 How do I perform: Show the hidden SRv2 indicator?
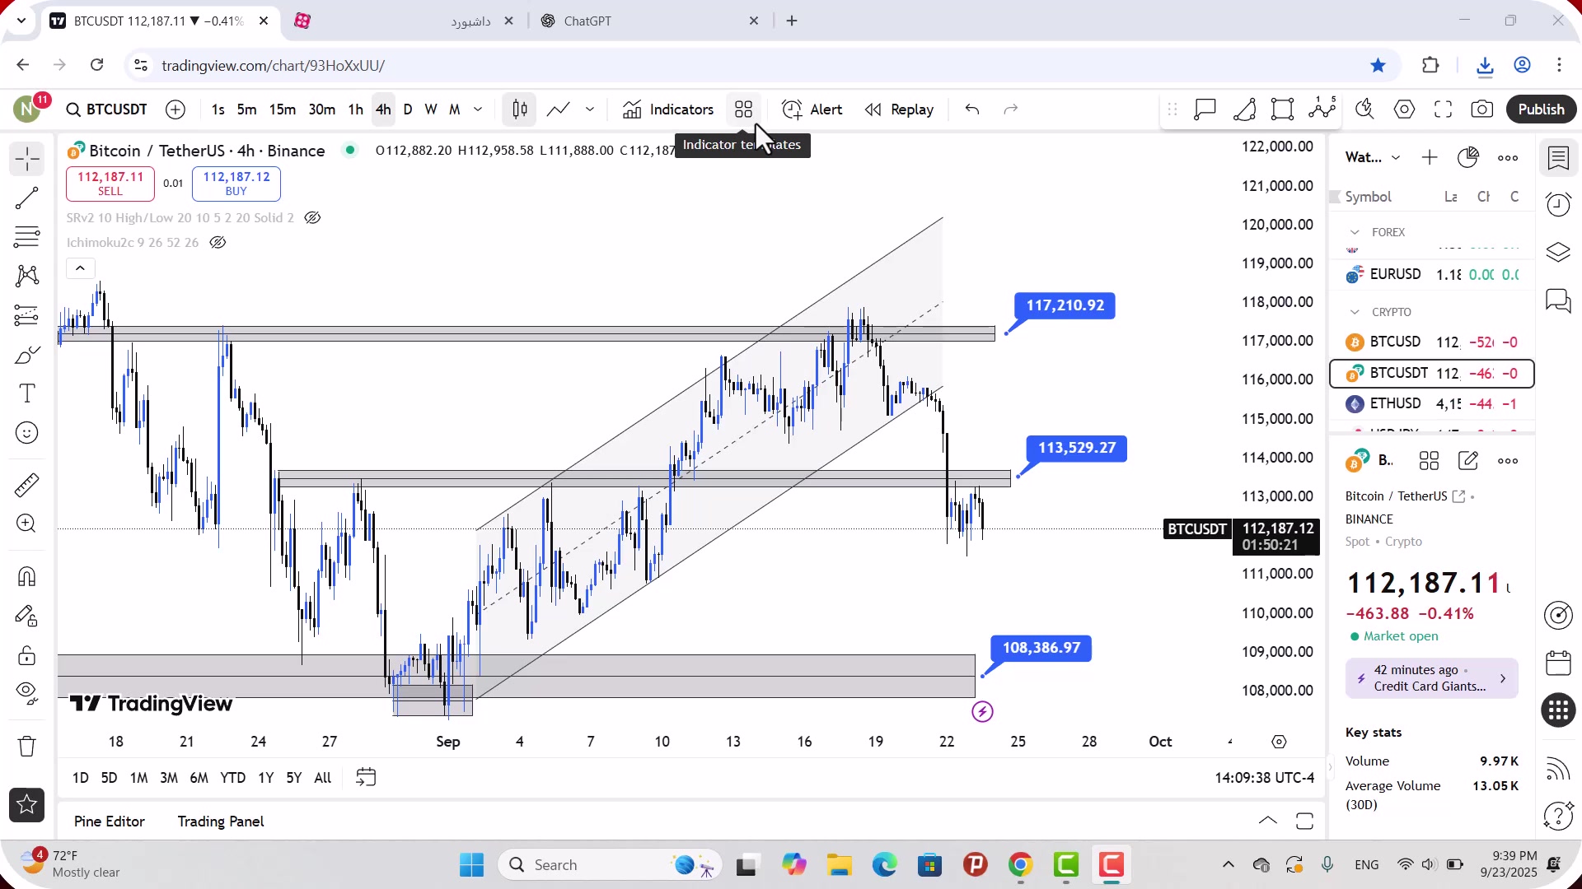312,218
